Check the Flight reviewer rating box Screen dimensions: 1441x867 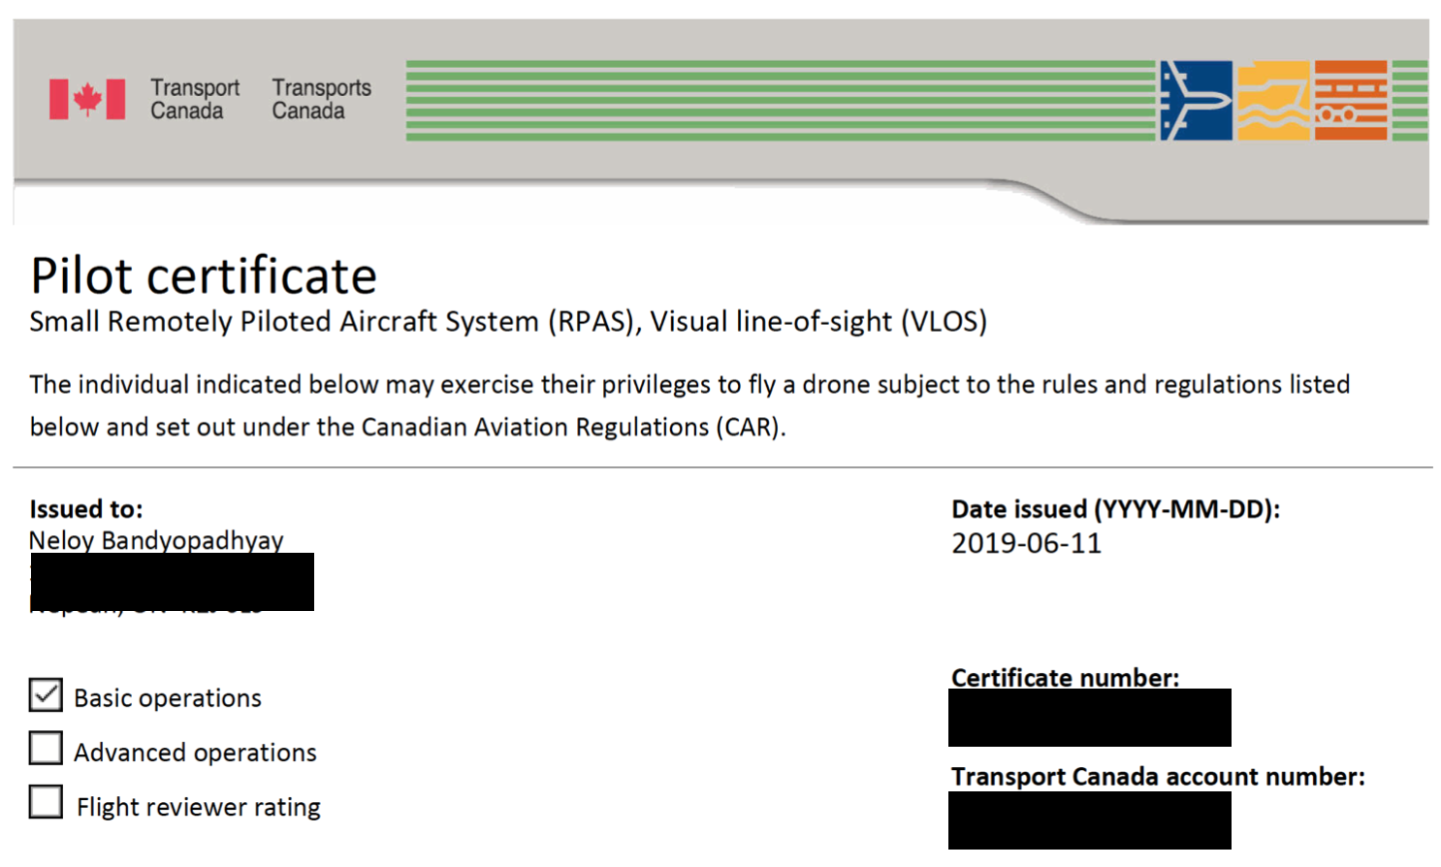tap(44, 802)
